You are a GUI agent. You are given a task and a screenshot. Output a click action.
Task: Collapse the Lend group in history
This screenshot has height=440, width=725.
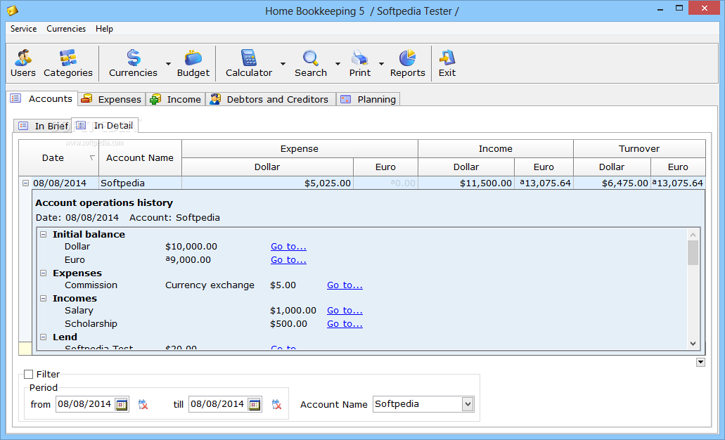pos(44,337)
